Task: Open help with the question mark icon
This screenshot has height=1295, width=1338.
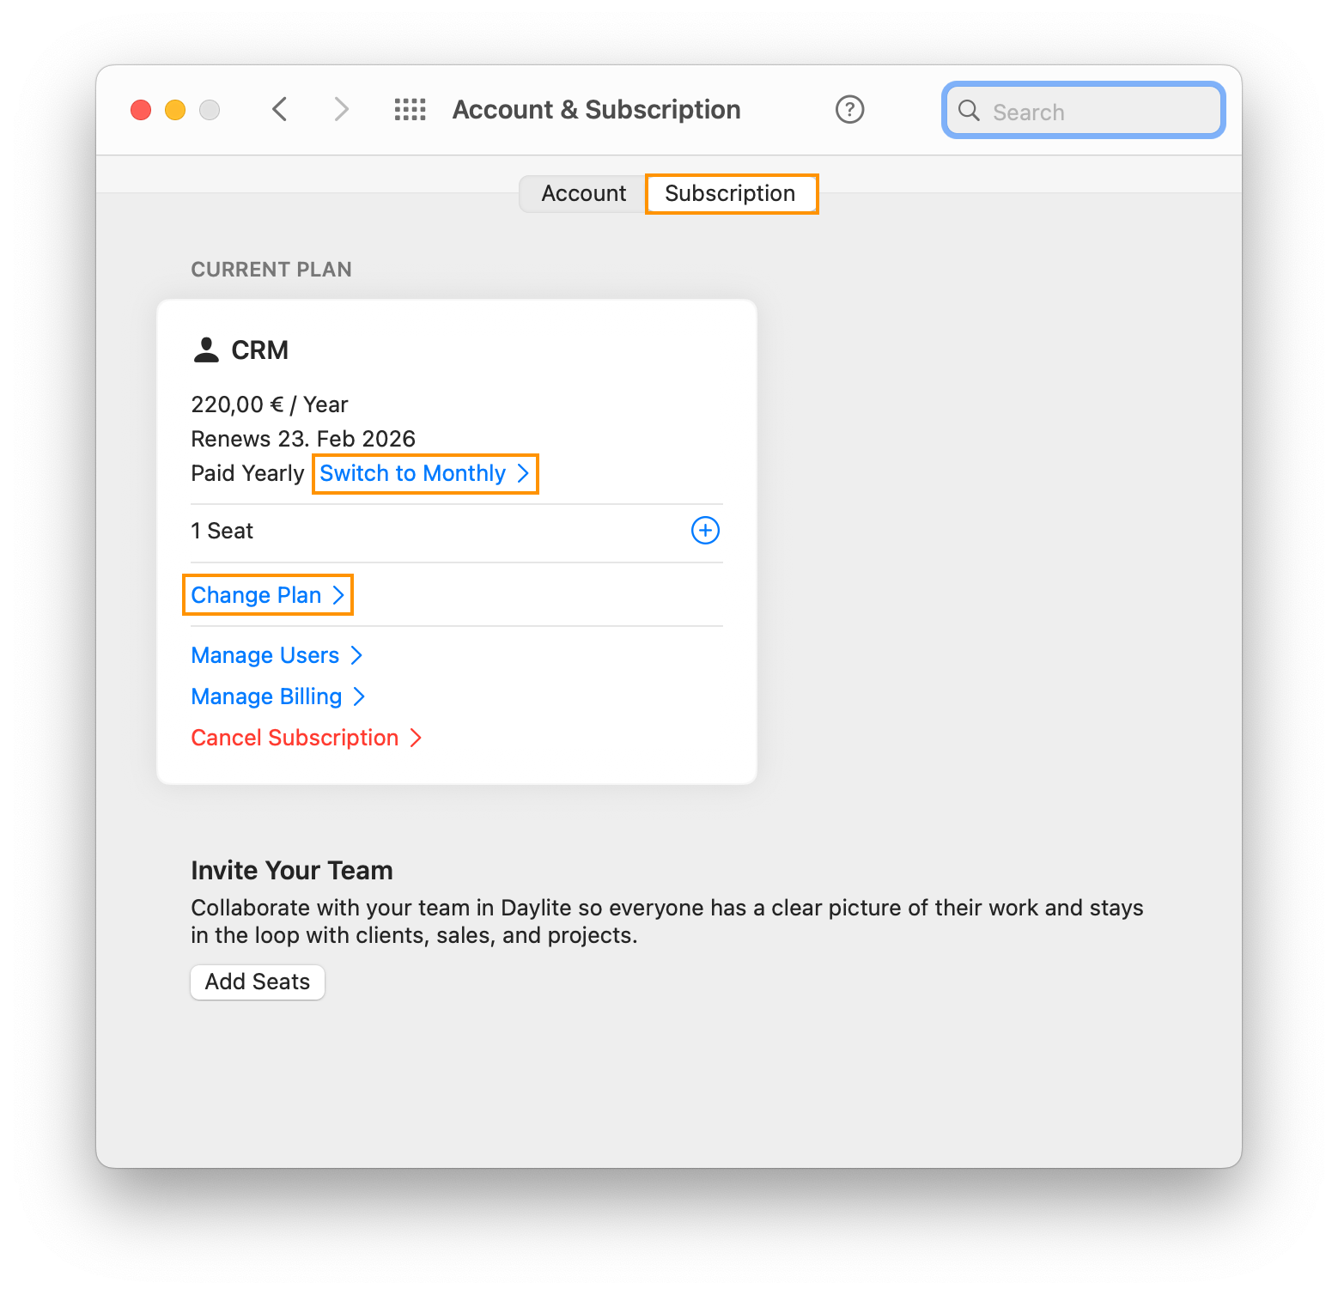Action: [x=849, y=110]
